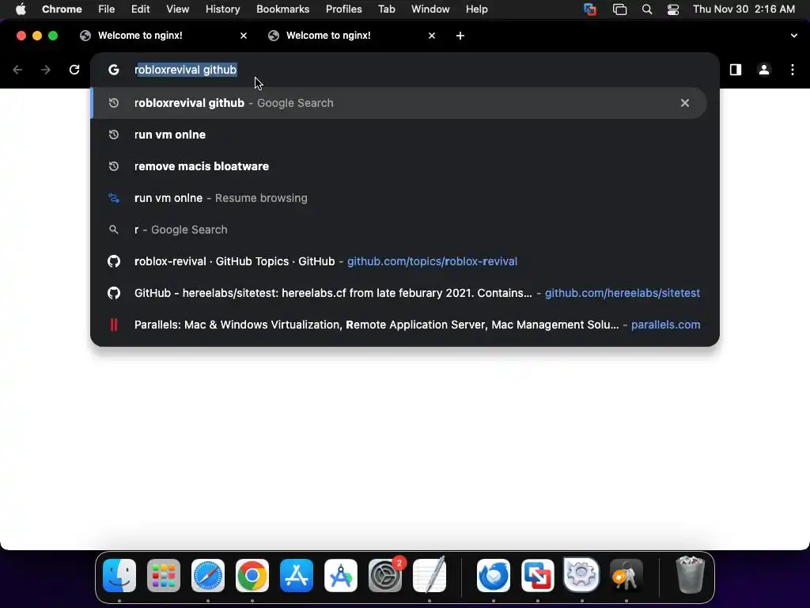This screenshot has height=608, width=810.
Task: Reload the current page
Action: click(x=74, y=70)
